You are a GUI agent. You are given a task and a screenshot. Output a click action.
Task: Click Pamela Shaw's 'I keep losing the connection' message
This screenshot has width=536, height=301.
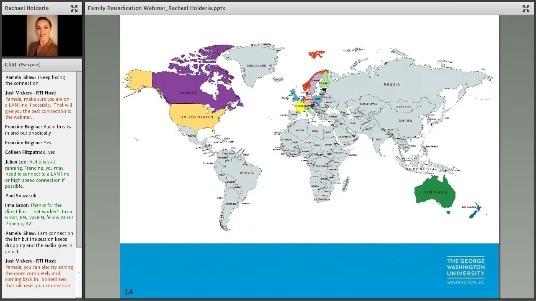pyautogui.click(x=35, y=80)
